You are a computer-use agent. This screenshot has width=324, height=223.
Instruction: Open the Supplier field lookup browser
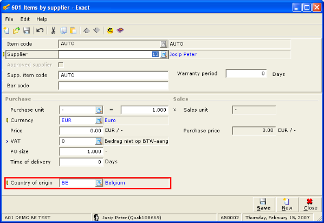coord(164,54)
